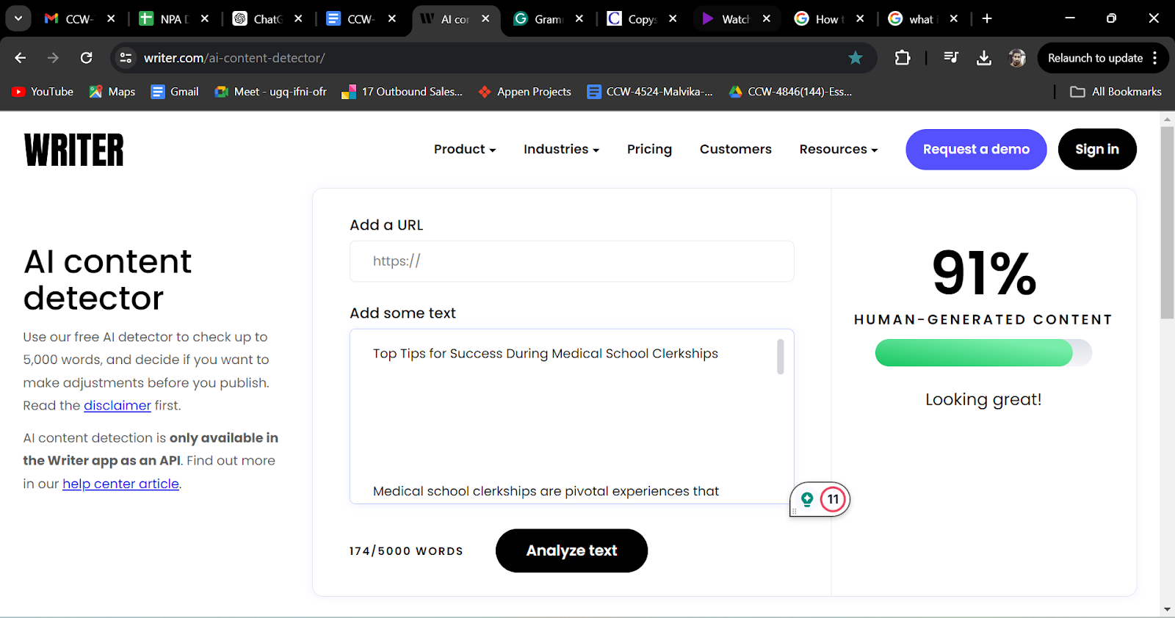Click the 'AI content detector' heading

pyautogui.click(x=107, y=280)
